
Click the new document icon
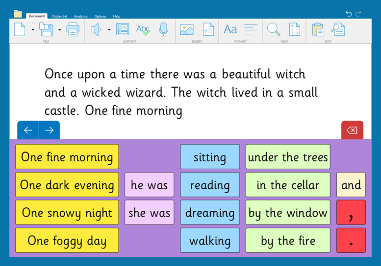tap(19, 30)
